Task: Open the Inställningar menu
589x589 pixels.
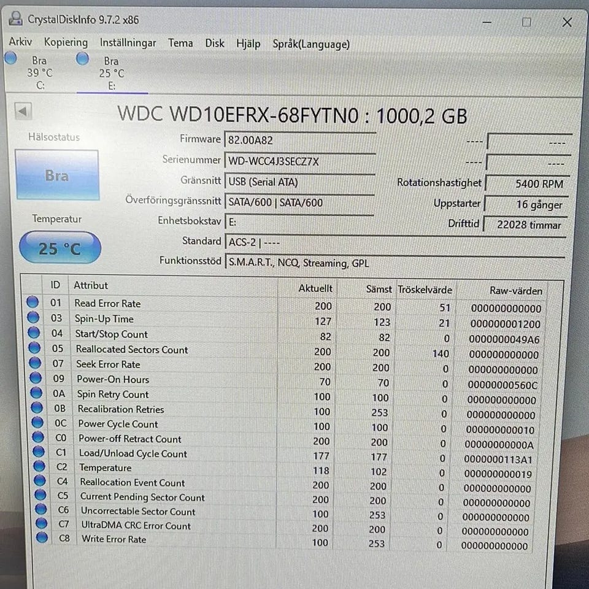Action: 128,43
